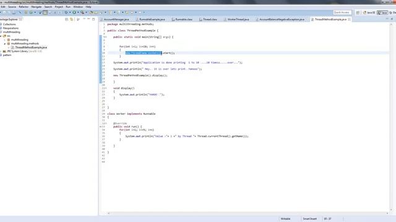Close the ThreadMethodExample.java editor tab

click(349, 19)
